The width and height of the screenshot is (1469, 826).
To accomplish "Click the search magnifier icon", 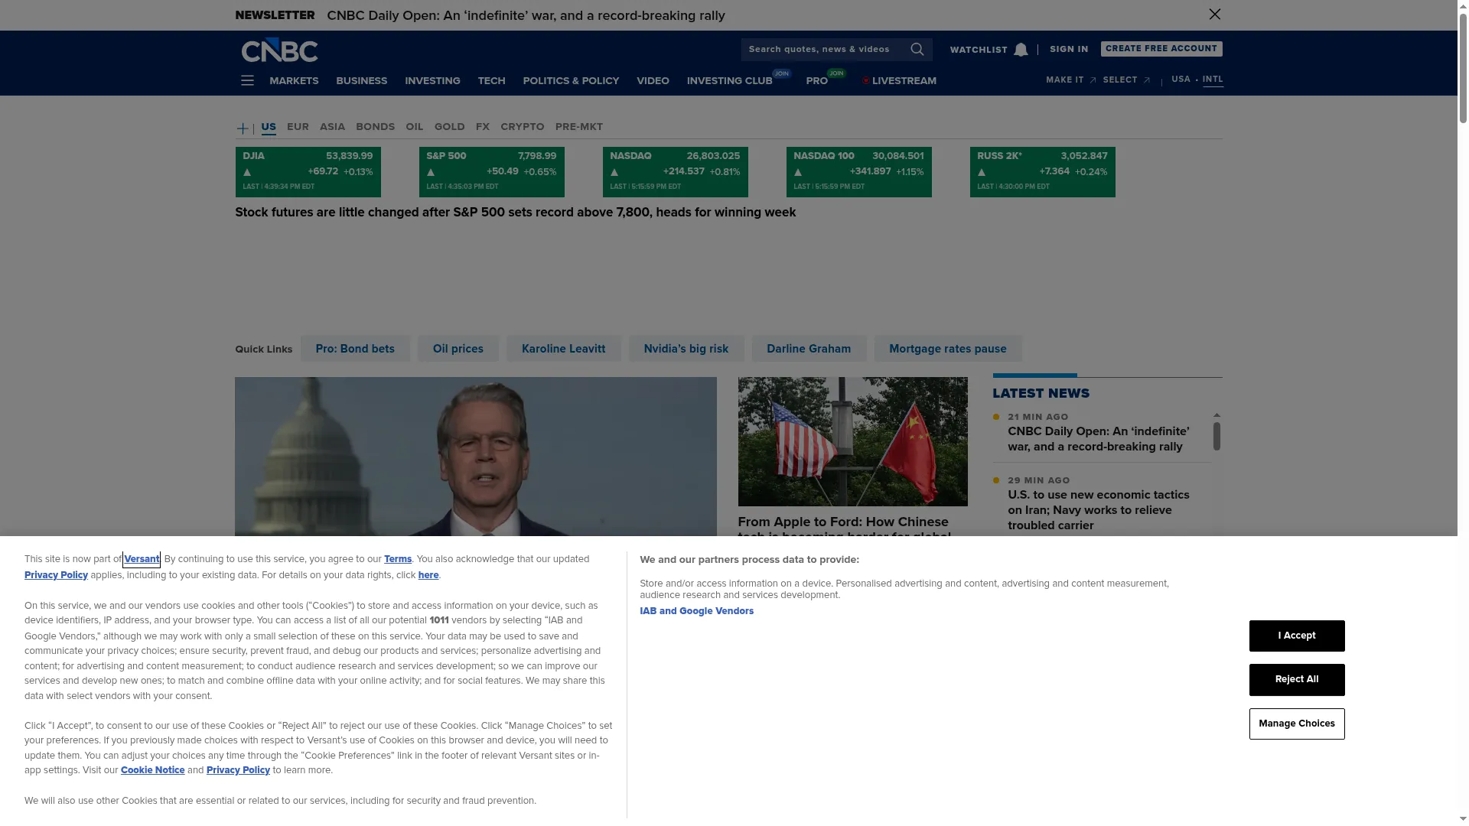I will [917, 50].
